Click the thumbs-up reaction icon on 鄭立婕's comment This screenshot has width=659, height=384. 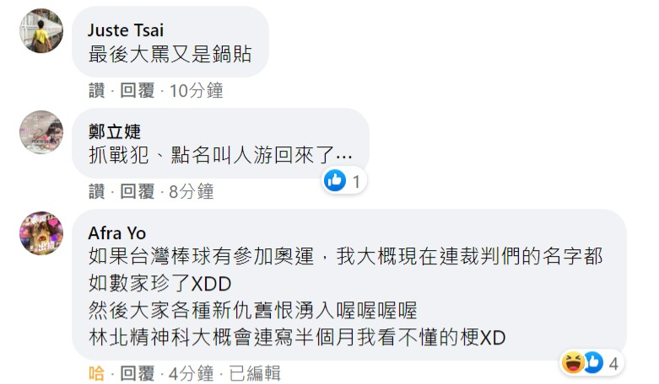(335, 181)
